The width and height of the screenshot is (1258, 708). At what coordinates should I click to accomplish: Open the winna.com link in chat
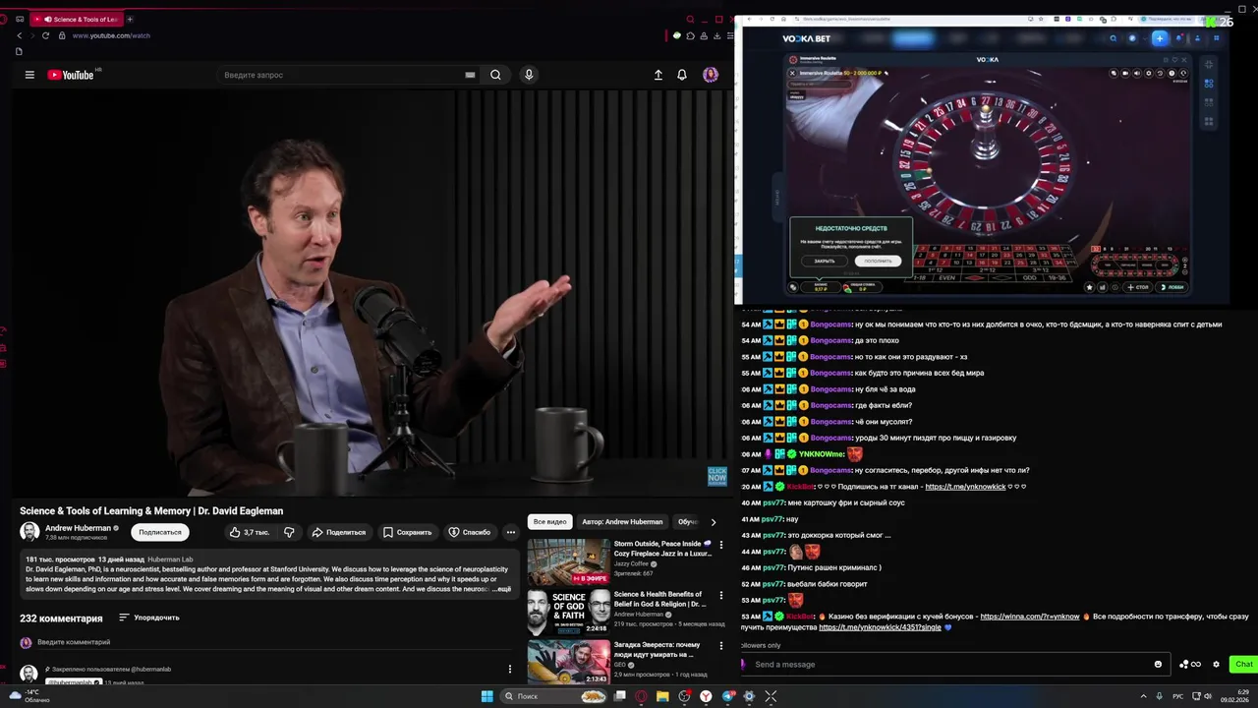click(x=1030, y=617)
